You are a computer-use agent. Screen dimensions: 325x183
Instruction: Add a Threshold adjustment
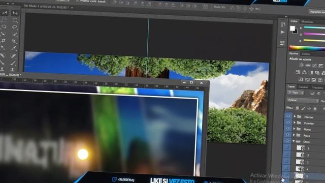314,80
